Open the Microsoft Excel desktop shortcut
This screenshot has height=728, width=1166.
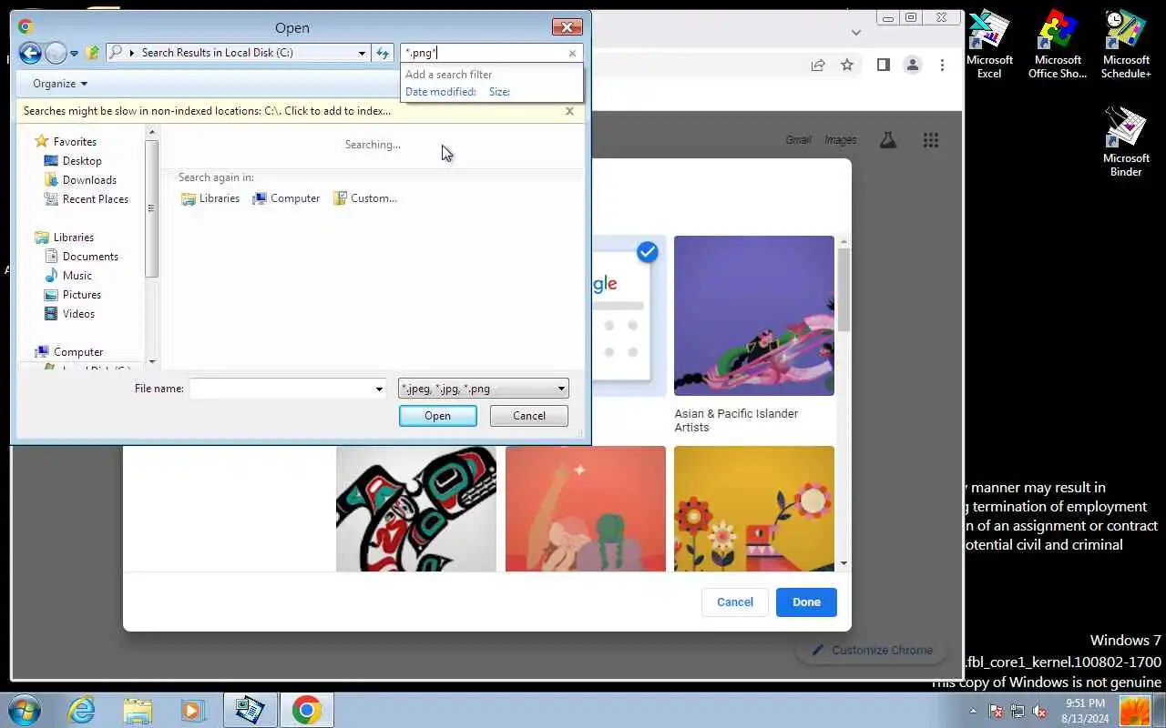point(989,45)
